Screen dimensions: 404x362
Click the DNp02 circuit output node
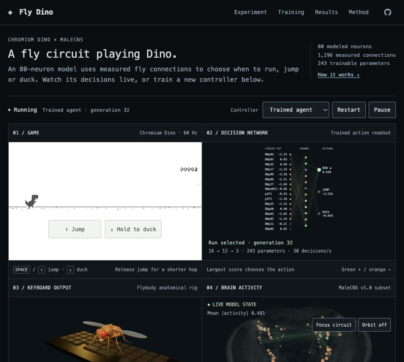click(x=290, y=219)
